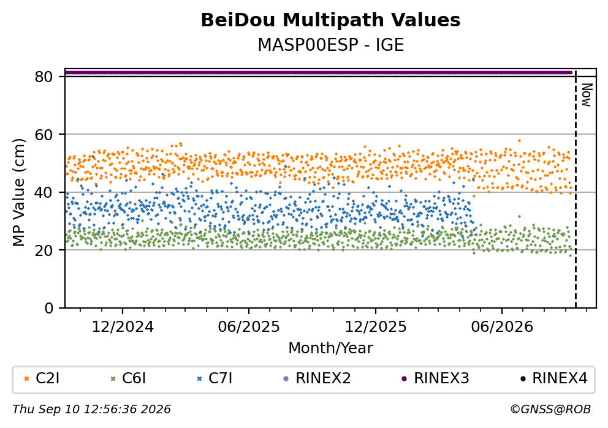Select the C6I legend label
This screenshot has width=608, height=428.
pos(134,378)
